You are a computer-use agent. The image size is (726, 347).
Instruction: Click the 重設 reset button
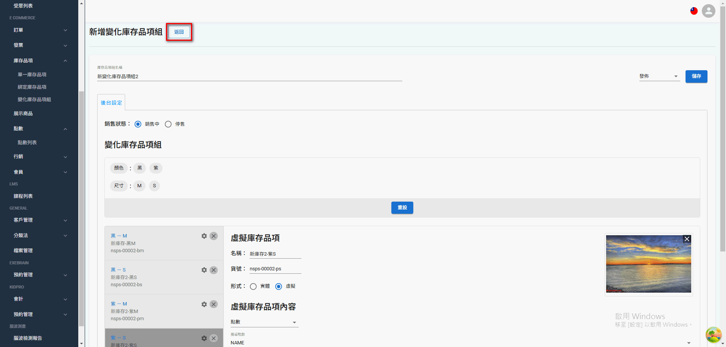click(x=402, y=208)
